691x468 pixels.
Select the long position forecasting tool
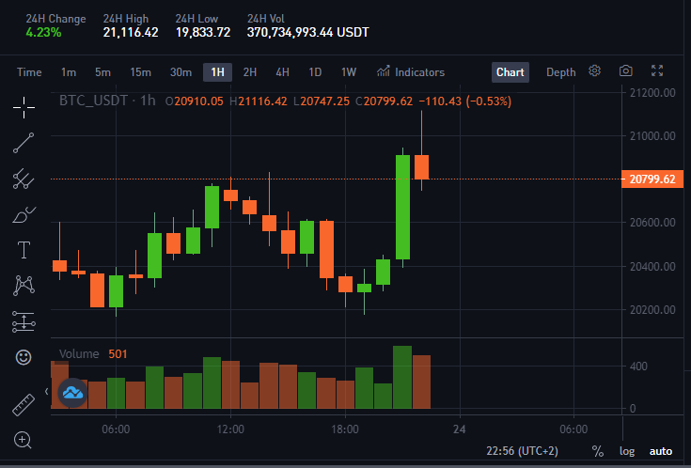click(24, 321)
